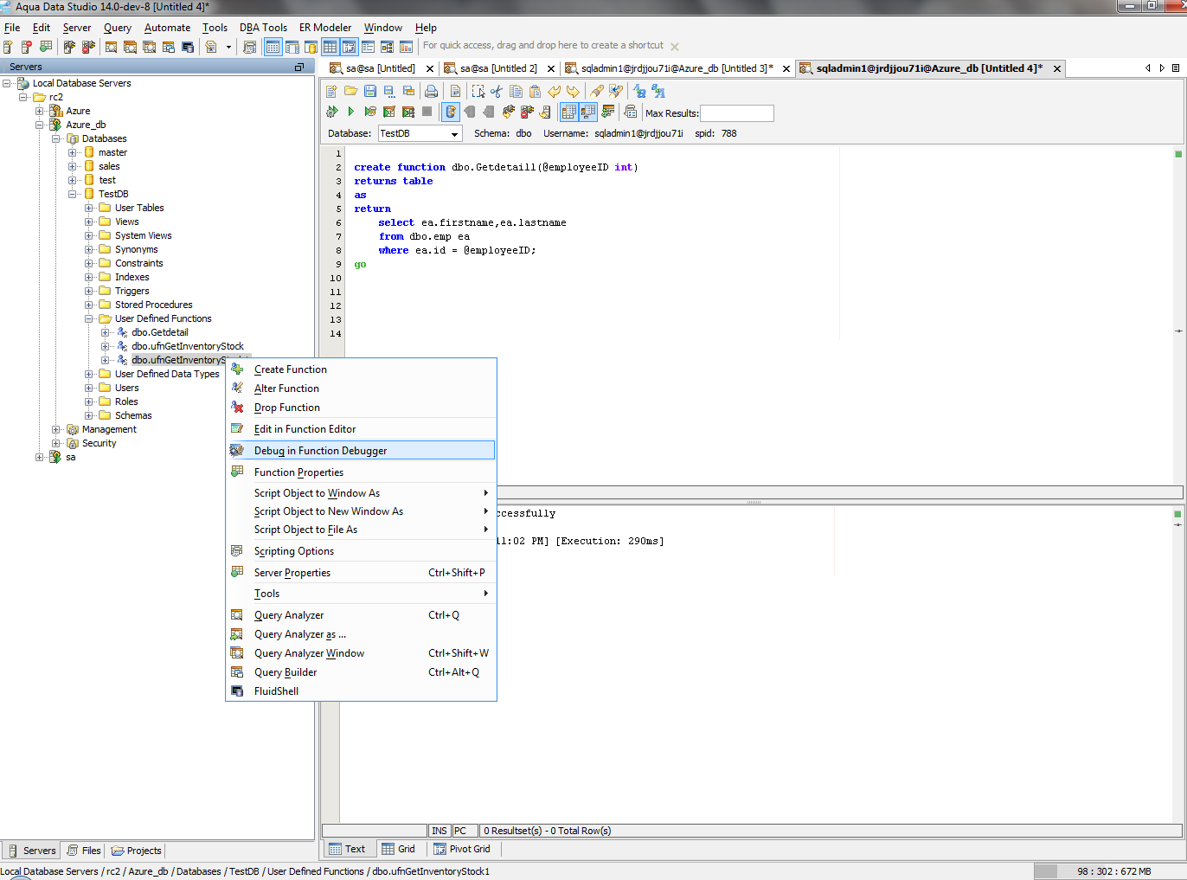Toggle the highlighted Auto Commit button

pyautogui.click(x=450, y=112)
